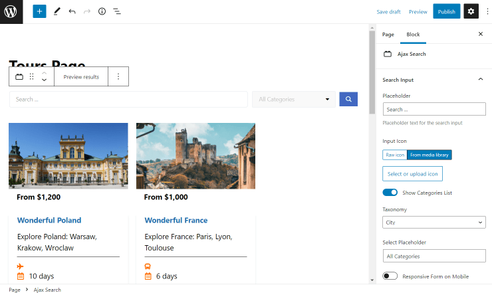Click the calendar icon beside 6 days
This screenshot has width=492, height=293.
pyautogui.click(x=148, y=276)
